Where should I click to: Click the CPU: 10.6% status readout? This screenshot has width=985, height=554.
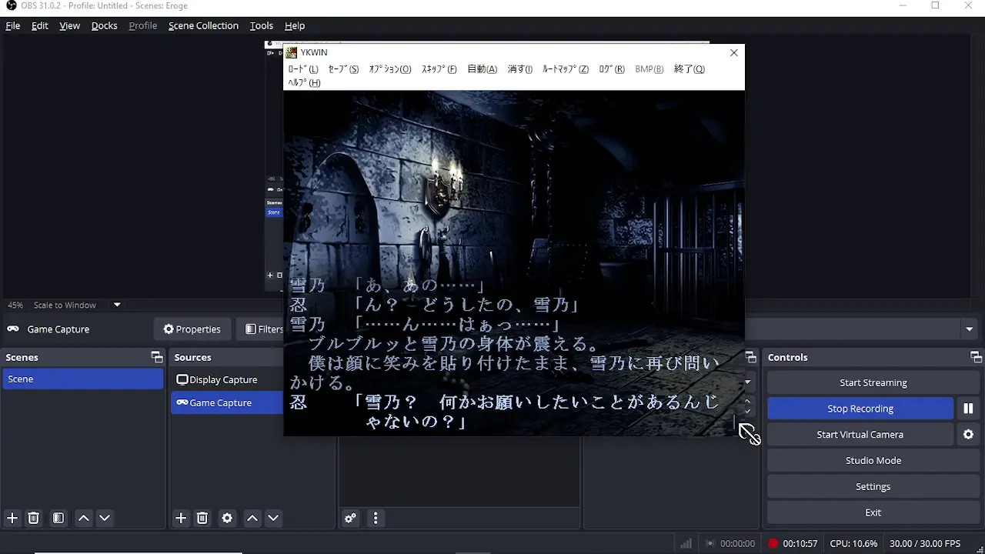853,544
